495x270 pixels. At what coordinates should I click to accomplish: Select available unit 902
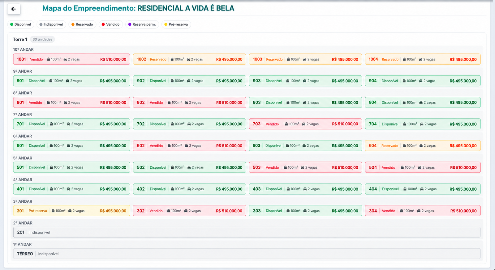coord(190,81)
